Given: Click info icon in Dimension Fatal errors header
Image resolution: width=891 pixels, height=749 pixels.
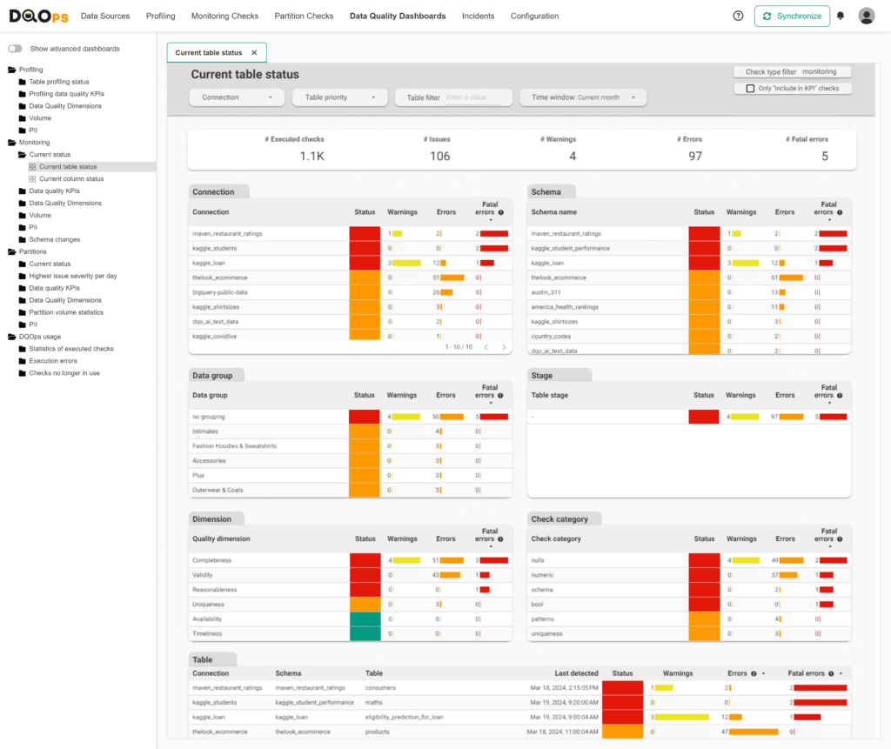Looking at the screenshot, I should coord(500,539).
